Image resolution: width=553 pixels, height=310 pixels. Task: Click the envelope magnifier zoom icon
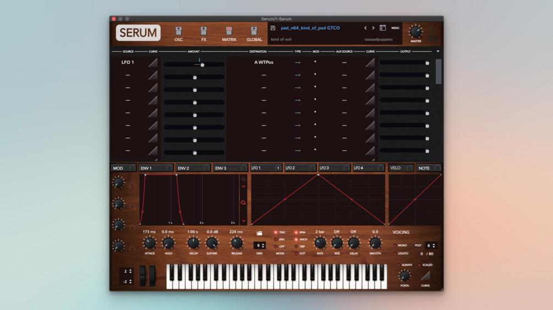pyautogui.click(x=243, y=202)
